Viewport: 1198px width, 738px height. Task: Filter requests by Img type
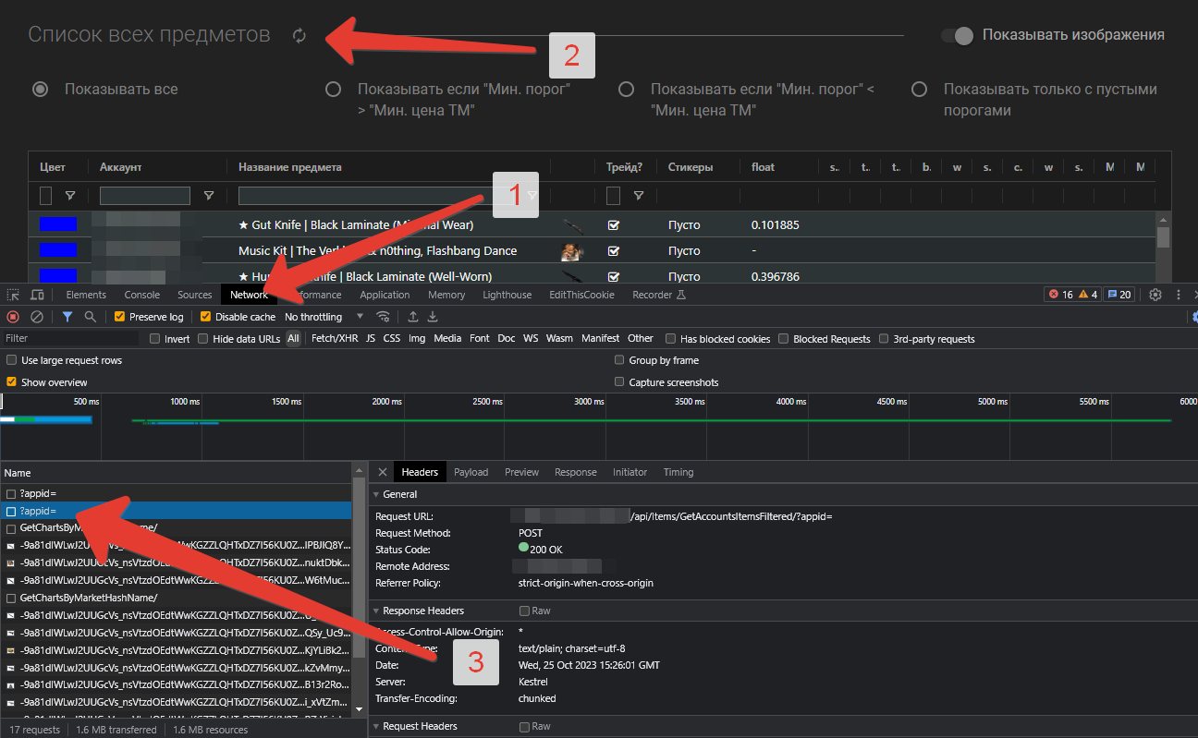[x=417, y=339]
